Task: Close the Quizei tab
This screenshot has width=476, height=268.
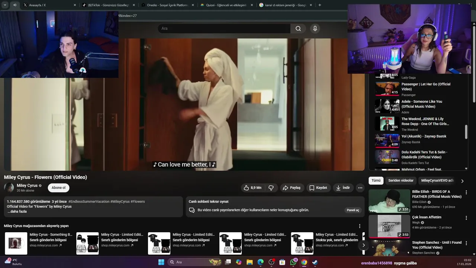Action: pos(252,5)
